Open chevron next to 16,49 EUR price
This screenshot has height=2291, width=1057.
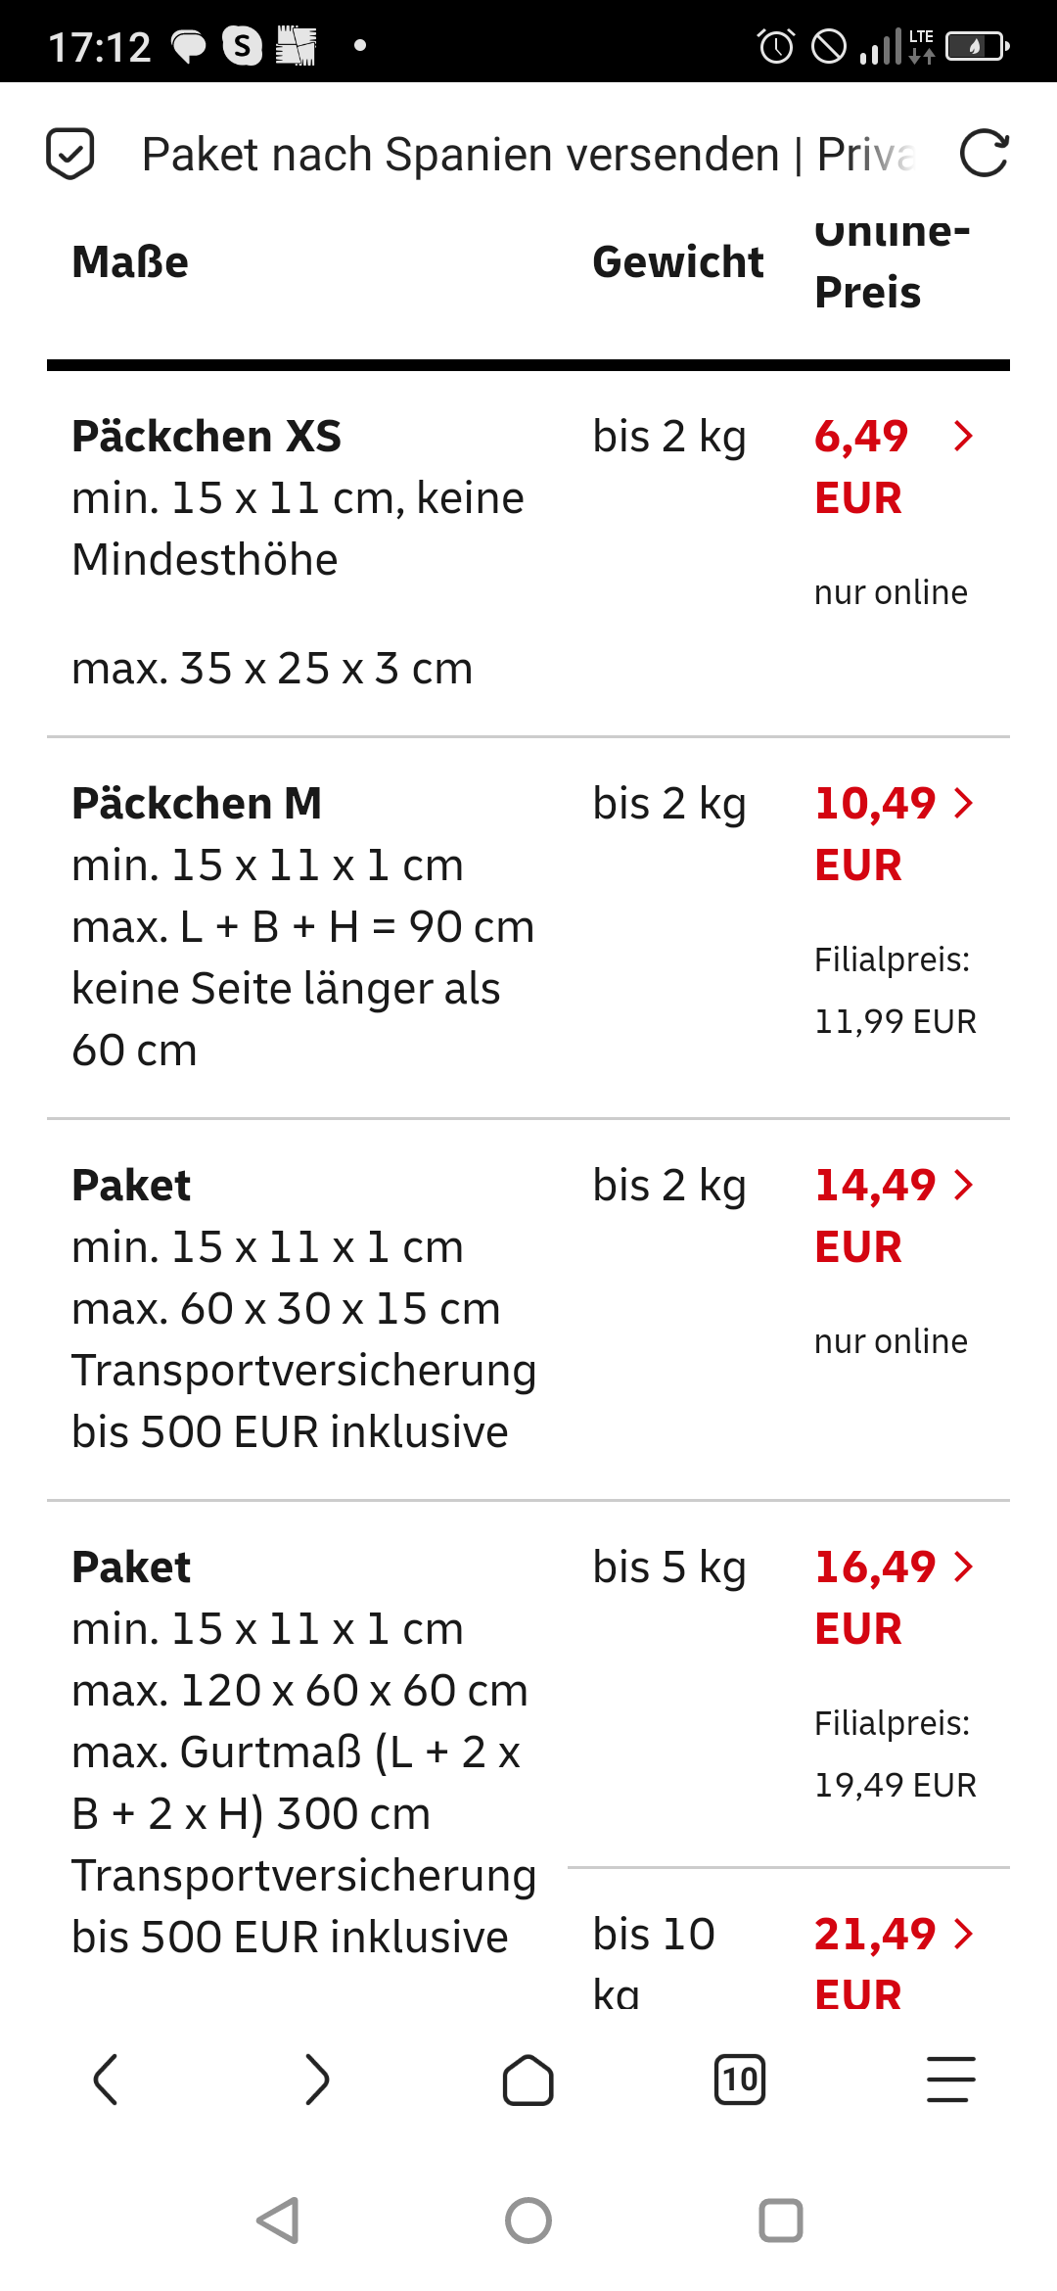(964, 1567)
